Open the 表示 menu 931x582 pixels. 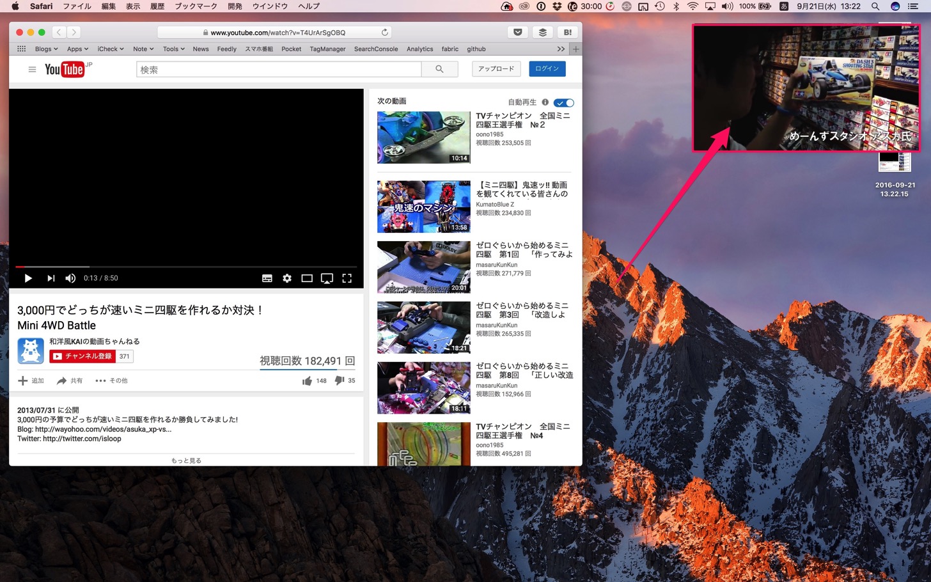pos(133,6)
